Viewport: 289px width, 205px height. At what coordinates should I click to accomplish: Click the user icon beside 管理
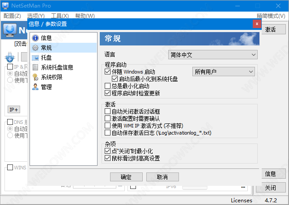[35, 87]
